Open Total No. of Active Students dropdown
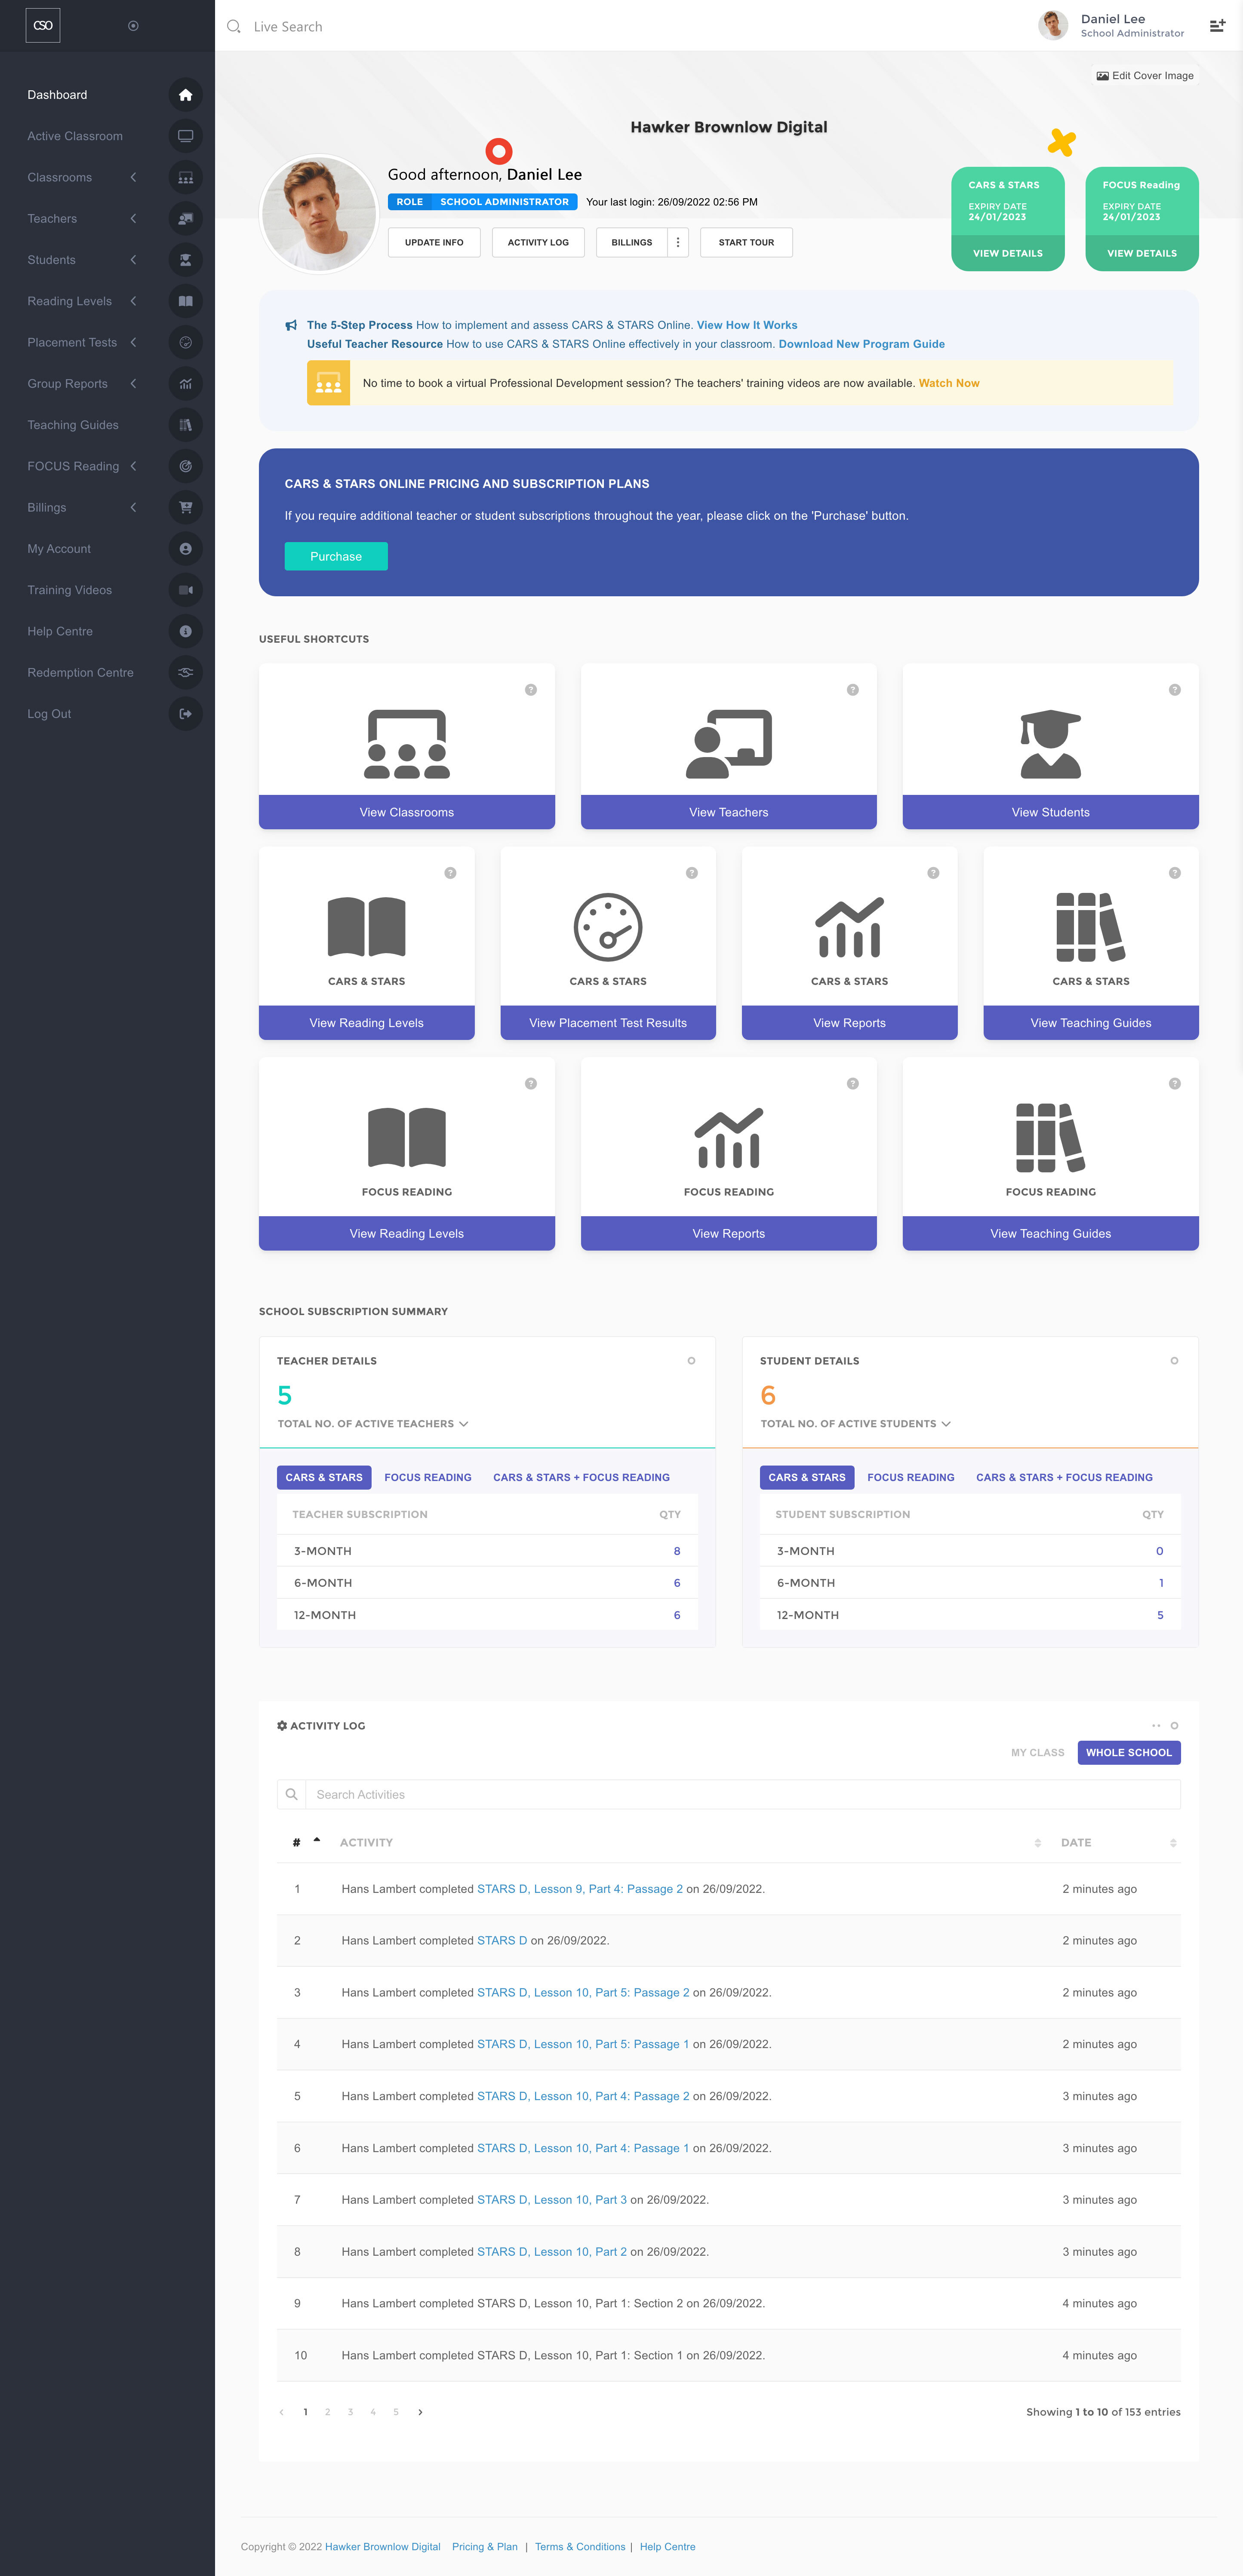 pos(855,1424)
